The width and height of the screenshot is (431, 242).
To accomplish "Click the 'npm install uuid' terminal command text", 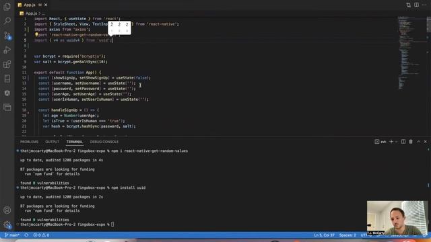I will (129, 188).
